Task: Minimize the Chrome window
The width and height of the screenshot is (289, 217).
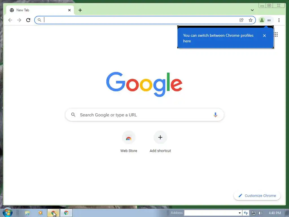Action: pos(262,6)
